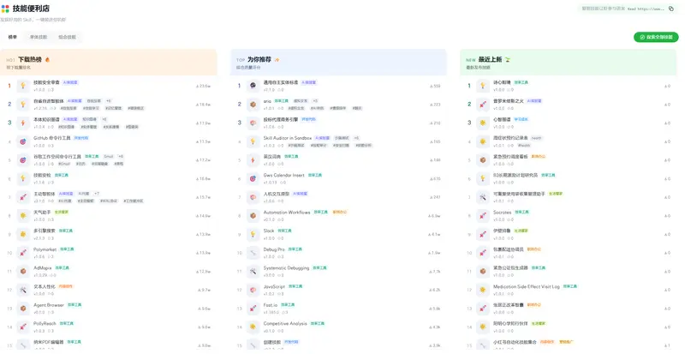
Task: Copy the Read https command via copy icon
Action: 671,9
